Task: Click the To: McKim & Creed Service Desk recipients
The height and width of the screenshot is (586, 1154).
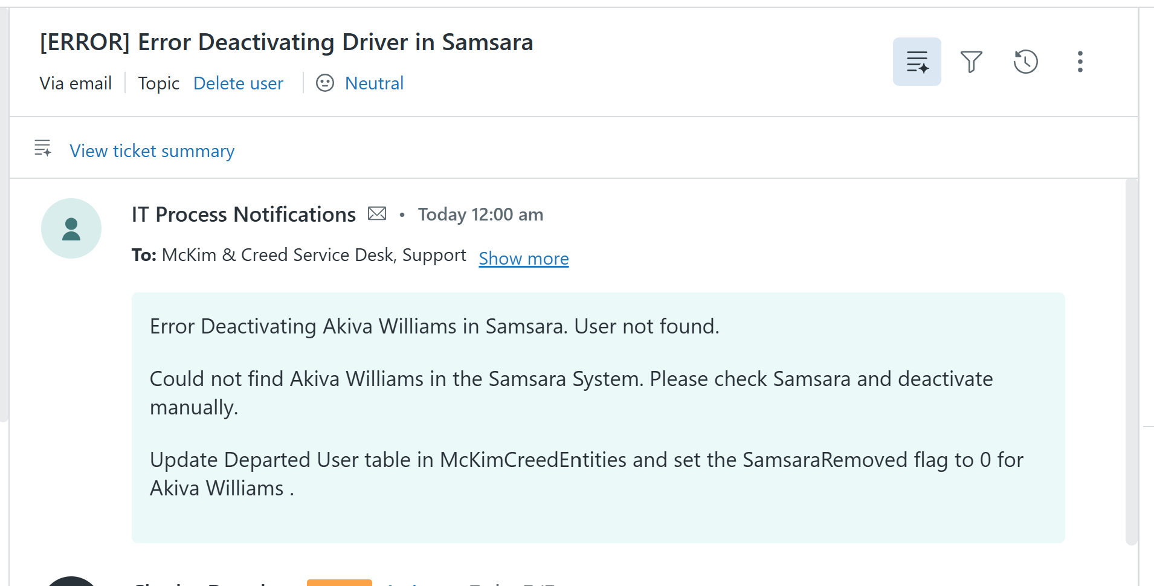Action: click(x=299, y=255)
